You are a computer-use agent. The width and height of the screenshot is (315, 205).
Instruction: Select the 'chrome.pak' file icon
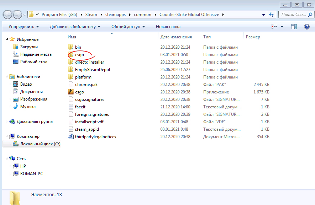[71, 85]
